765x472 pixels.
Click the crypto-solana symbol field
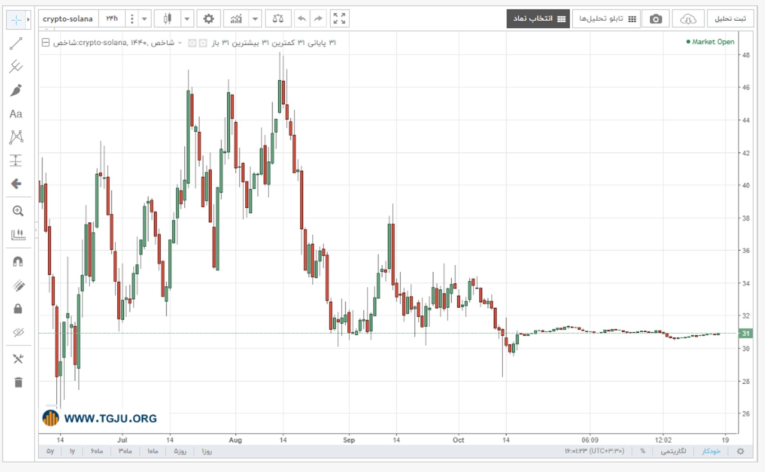click(68, 19)
